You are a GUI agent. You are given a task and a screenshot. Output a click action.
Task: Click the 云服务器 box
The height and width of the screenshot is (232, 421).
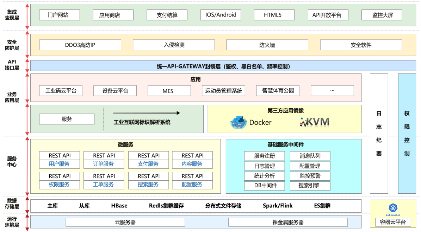click(125, 223)
